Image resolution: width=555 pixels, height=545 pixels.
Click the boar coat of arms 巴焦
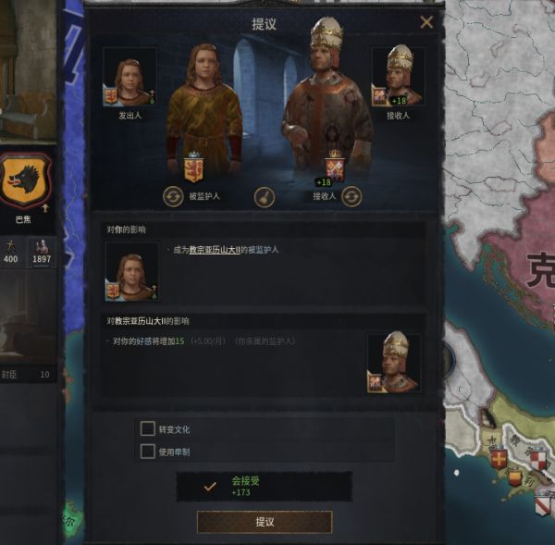[x=26, y=180]
